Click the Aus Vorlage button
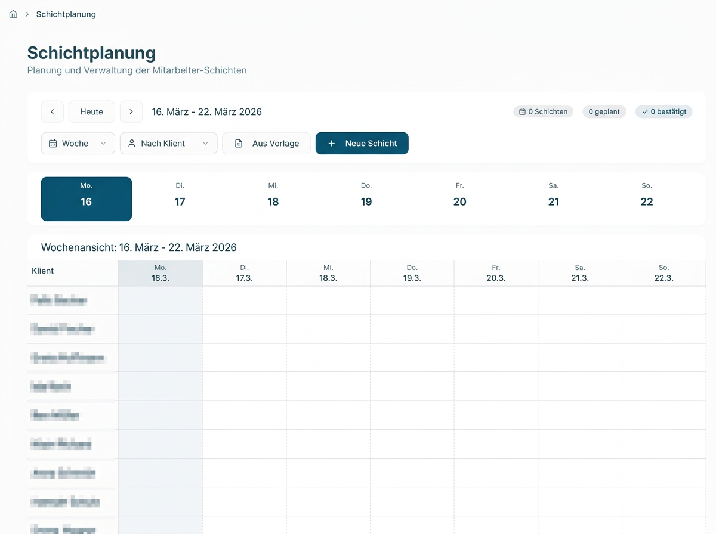716x534 pixels. (x=267, y=144)
